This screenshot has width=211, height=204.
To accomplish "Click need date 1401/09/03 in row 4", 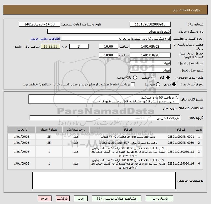I will pyautogui.click(x=22, y=163).
